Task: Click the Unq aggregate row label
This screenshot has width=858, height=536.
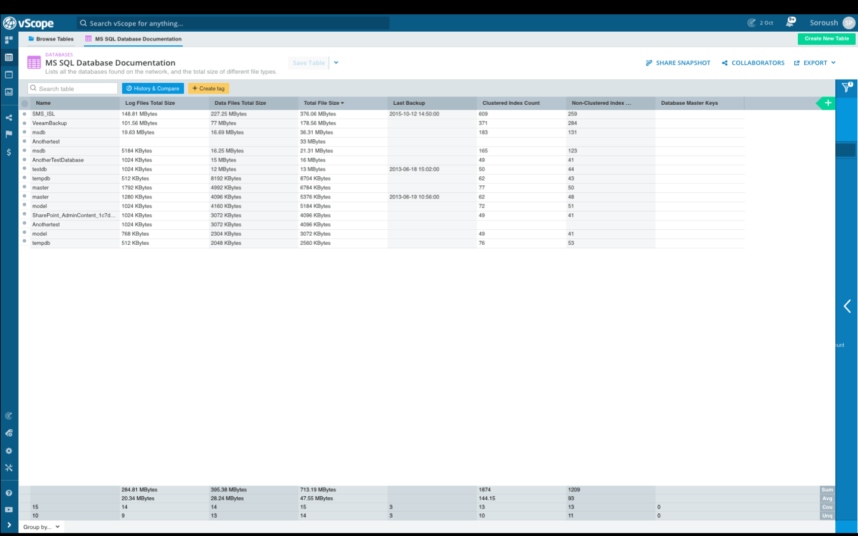Action: pyautogui.click(x=827, y=516)
